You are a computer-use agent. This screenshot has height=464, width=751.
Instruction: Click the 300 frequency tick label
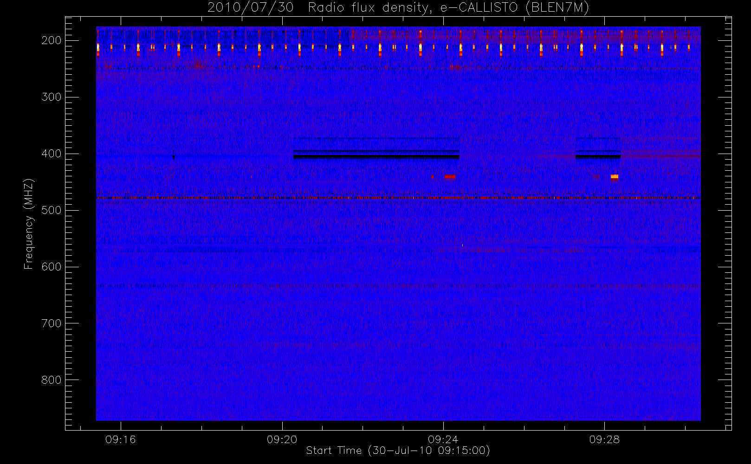click(x=52, y=97)
